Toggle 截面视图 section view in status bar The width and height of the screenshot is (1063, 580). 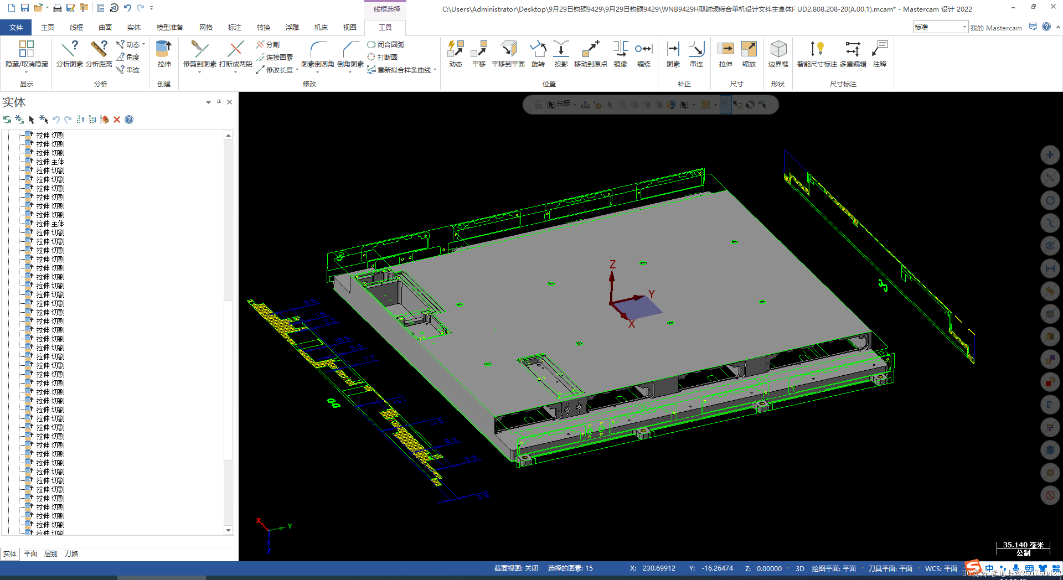tap(516, 568)
